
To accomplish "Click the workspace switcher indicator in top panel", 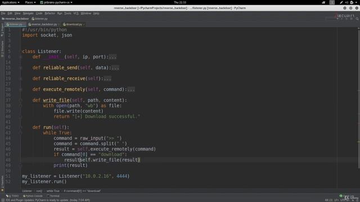I will (332, 2).
